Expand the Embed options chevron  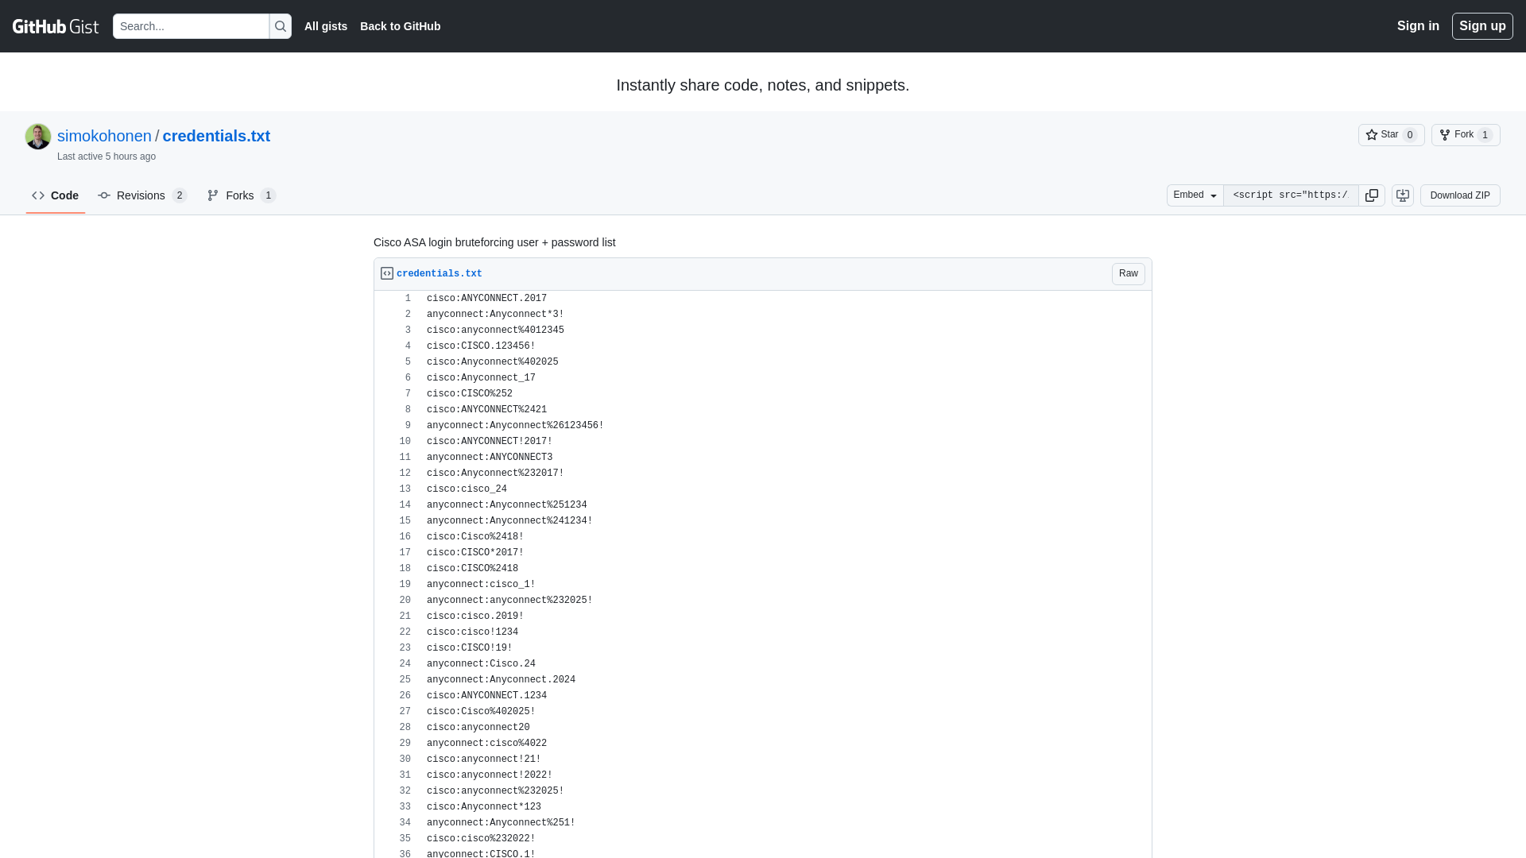(1214, 195)
